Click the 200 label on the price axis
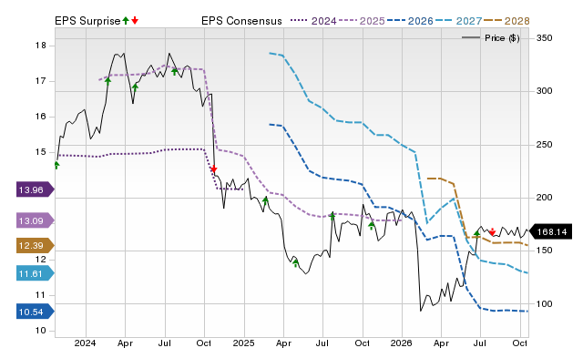Screen dimensions: 583x348 (x=545, y=198)
